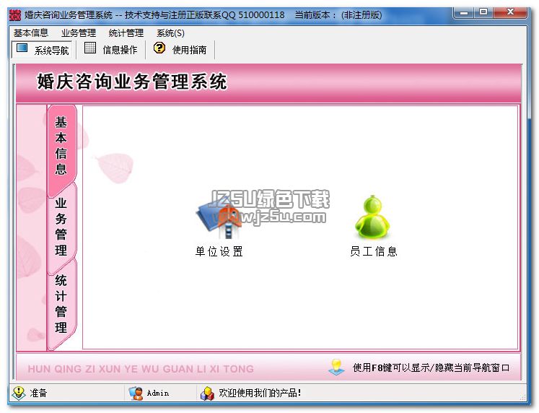Click the light bulb tip icon
This screenshot has width=539, height=413.
pos(337,367)
